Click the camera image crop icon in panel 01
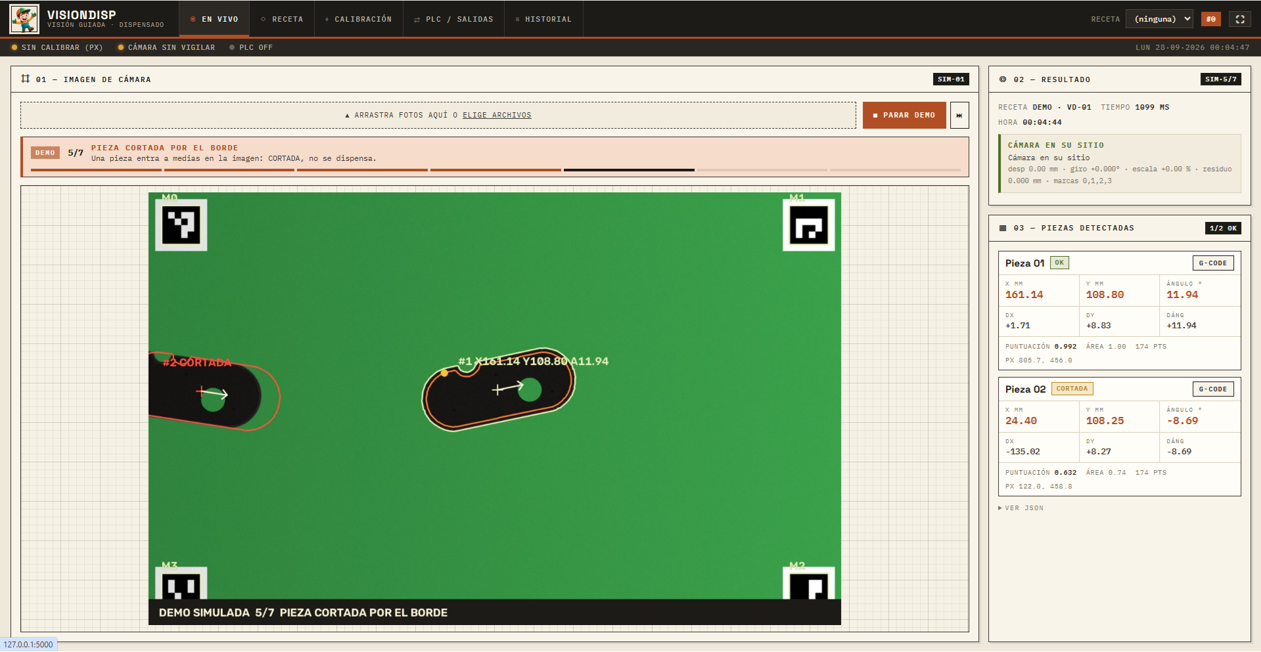 point(26,79)
